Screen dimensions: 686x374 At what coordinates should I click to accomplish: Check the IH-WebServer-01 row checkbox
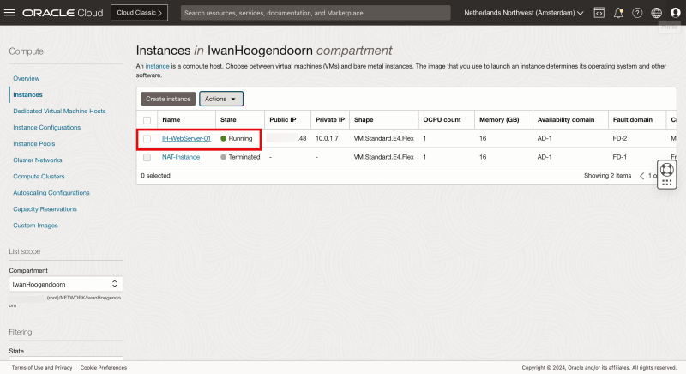pyautogui.click(x=147, y=139)
